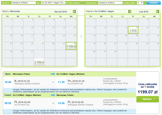
Task: Advance return calendar past Luty 2018
Action: 158,12
